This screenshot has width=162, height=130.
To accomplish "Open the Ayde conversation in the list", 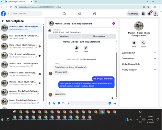I will 21,65.
